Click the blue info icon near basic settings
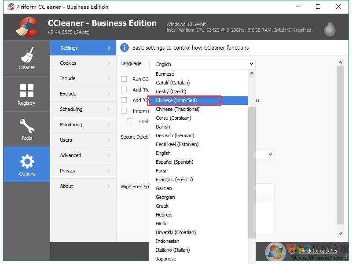The image size is (352, 264). pos(125,48)
